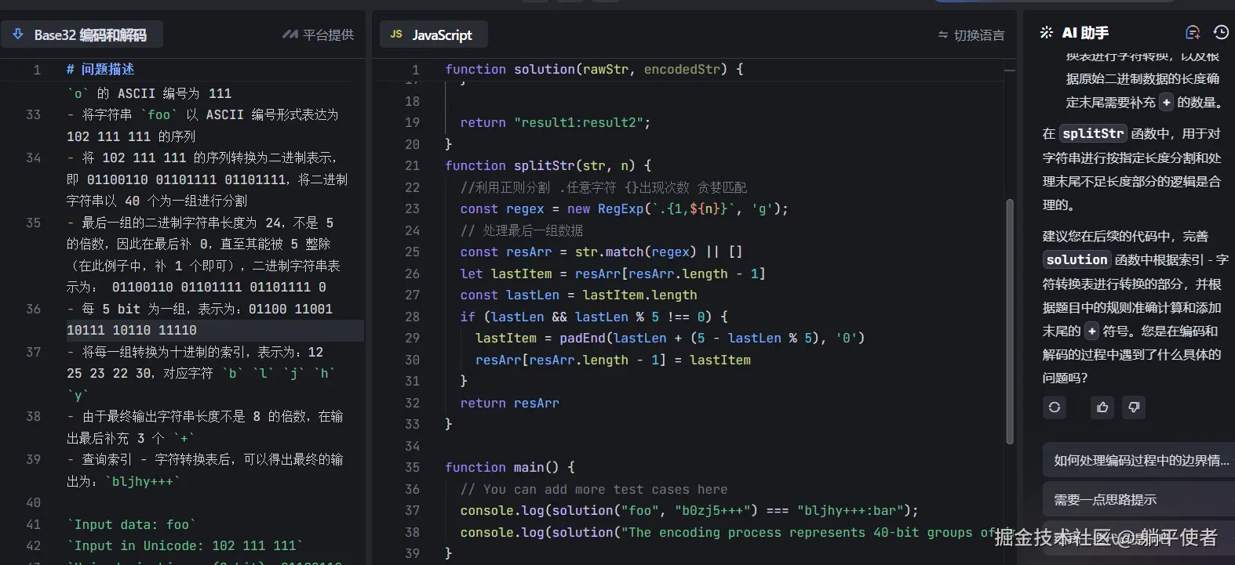Viewport: 1235px width, 565px height.
Task: Click the function main() line
Action: 509,468
